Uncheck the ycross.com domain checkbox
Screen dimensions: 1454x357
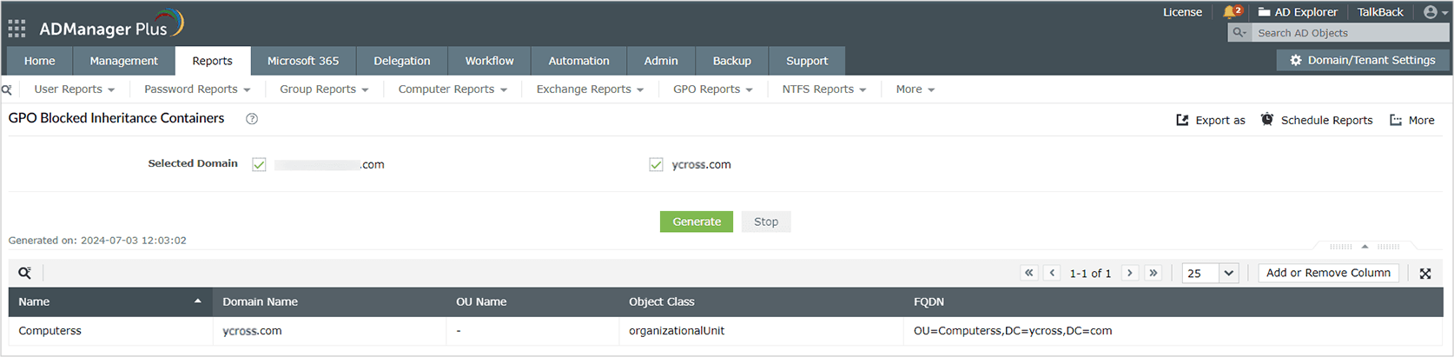pos(656,165)
